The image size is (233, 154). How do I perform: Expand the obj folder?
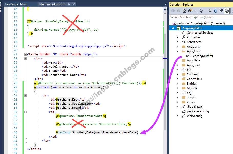pyautogui.click(x=177, y=93)
